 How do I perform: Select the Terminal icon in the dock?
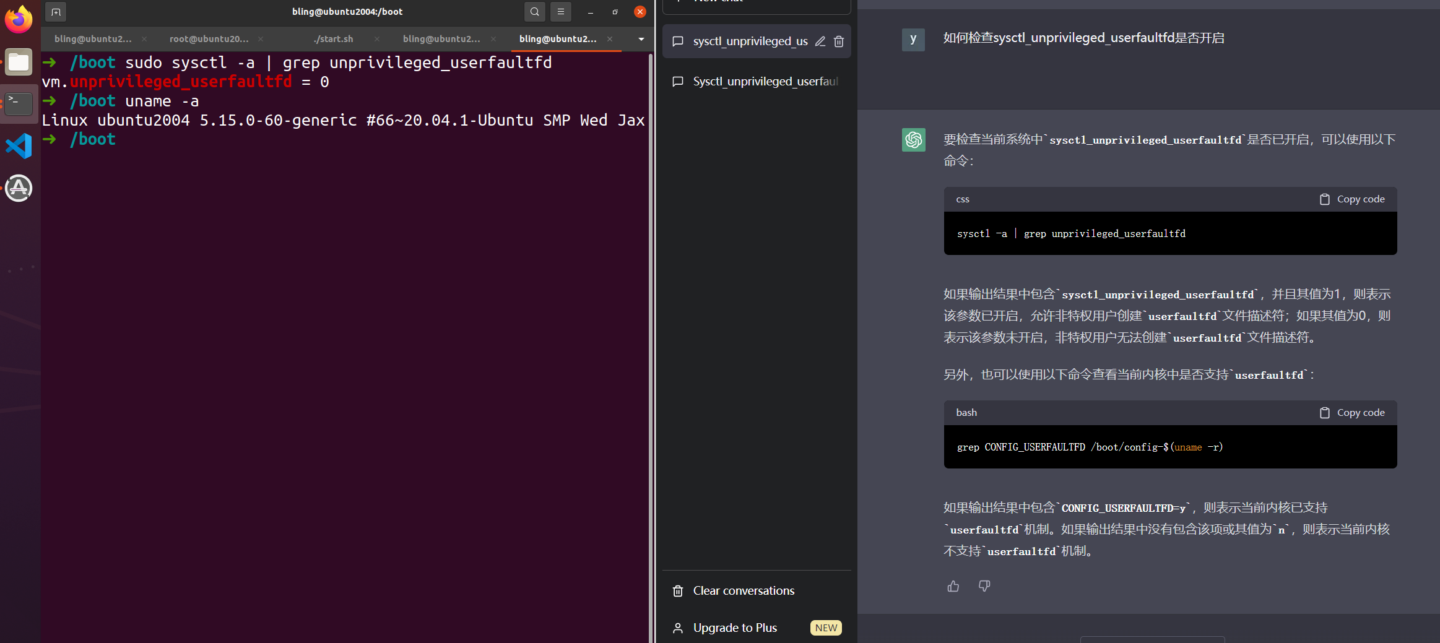[x=19, y=103]
